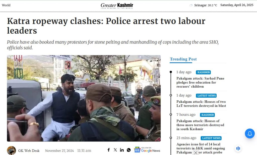
Task: Open LeT terrorists houses destroyed story
Action: click(x=201, y=104)
